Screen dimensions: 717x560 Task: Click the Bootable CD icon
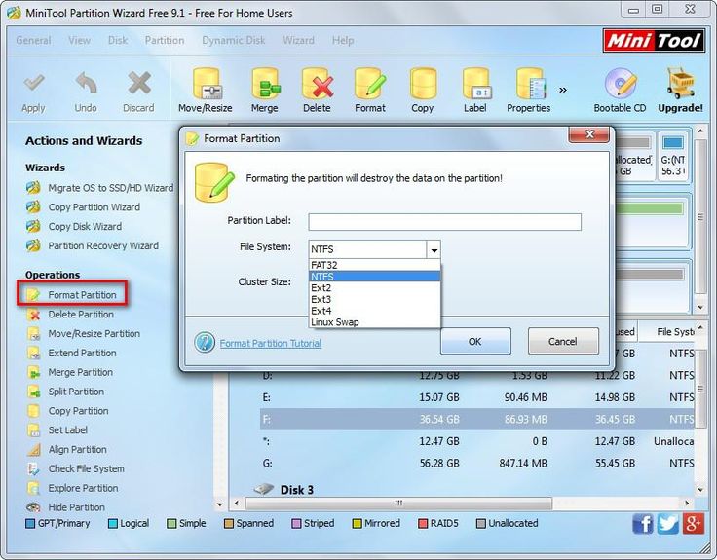[x=620, y=84]
